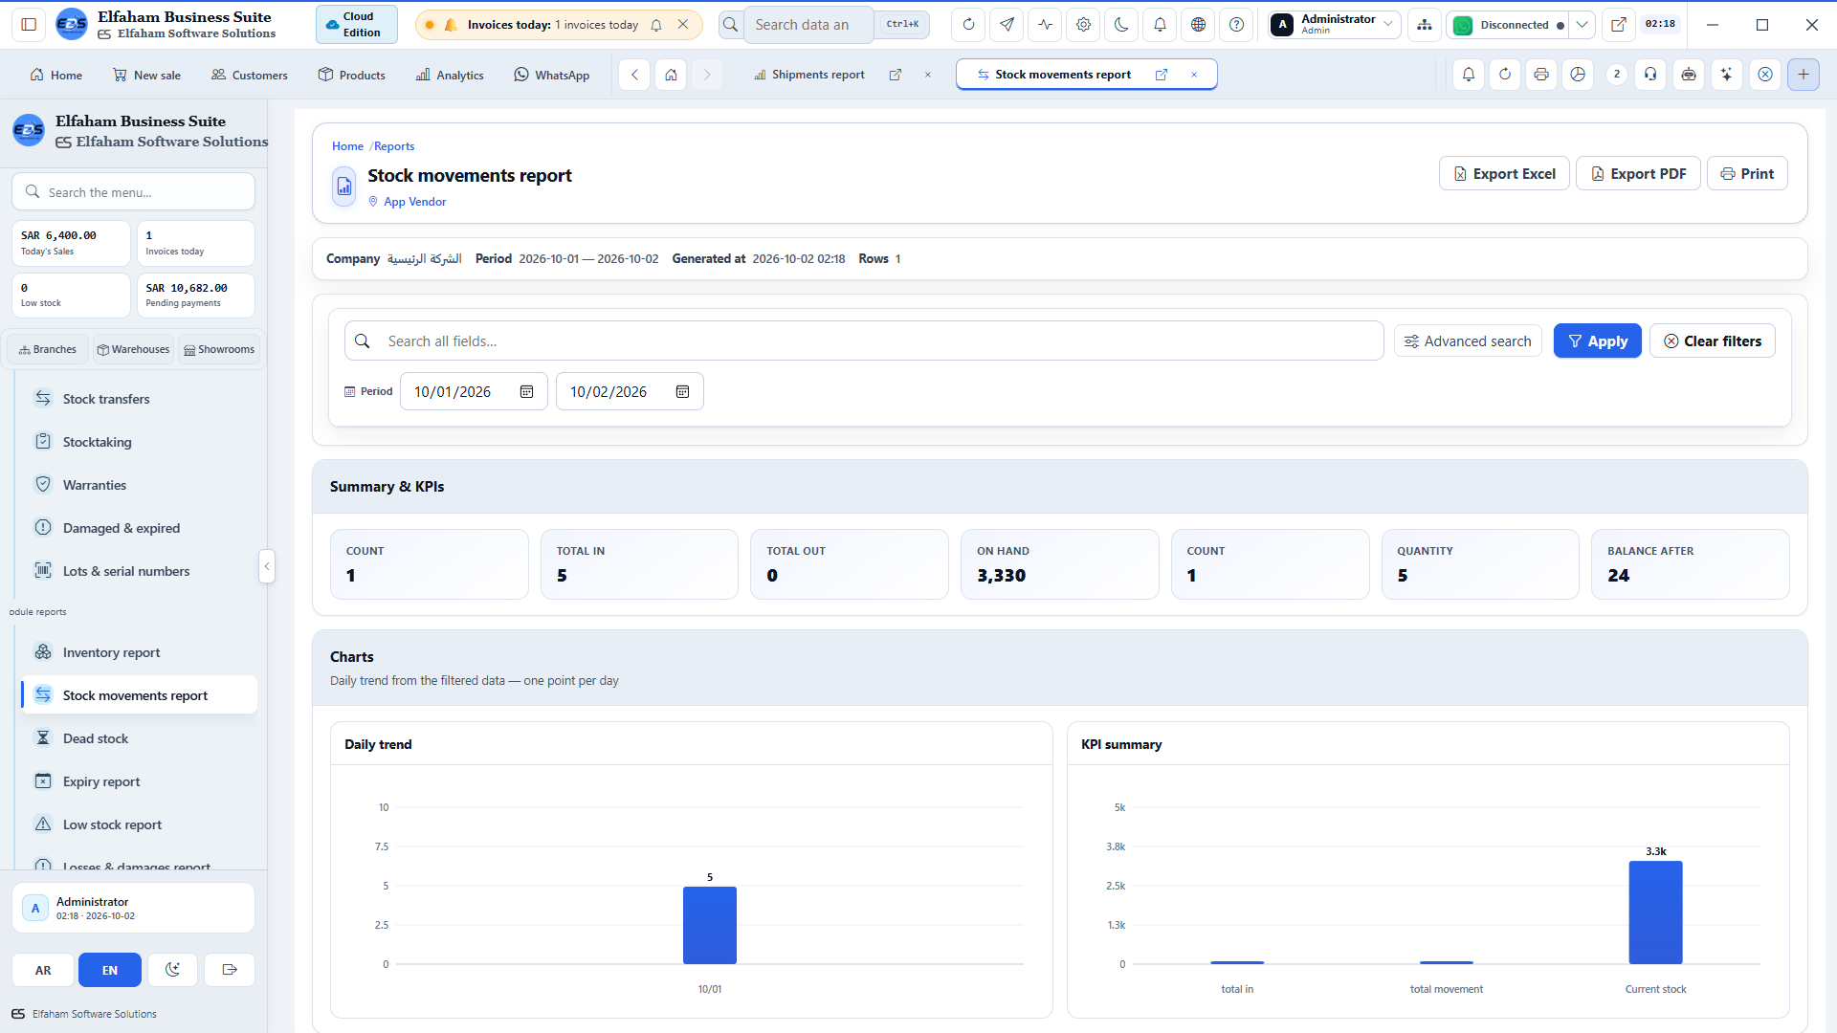Follow the Reports breadcrumb link
Viewport: 1837px width, 1033px height.
[x=394, y=146]
